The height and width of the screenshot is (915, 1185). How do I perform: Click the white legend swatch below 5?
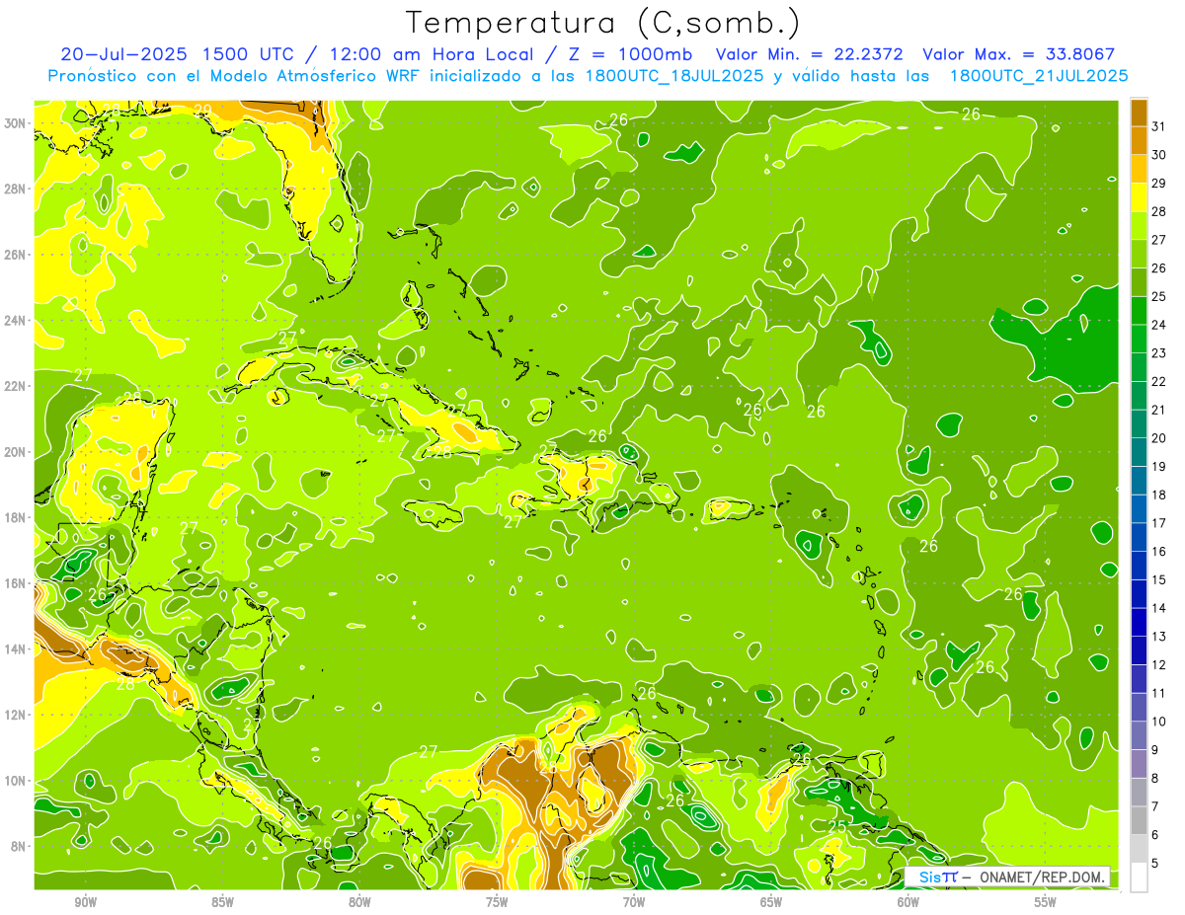[1139, 877]
